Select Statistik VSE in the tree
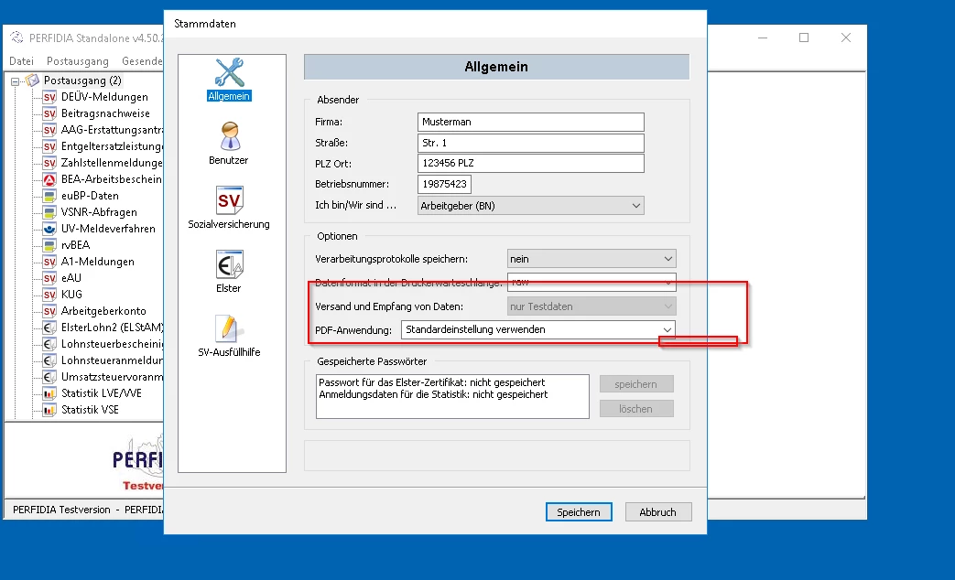This screenshot has width=955, height=580. pyautogui.click(x=90, y=410)
